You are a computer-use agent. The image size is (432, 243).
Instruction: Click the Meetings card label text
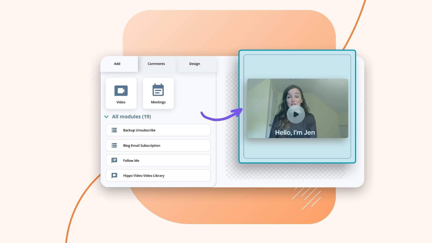(158, 102)
